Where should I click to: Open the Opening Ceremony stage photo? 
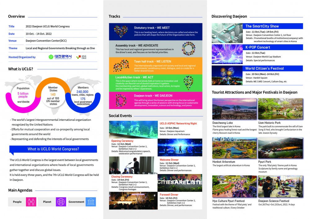pos(180,147)
